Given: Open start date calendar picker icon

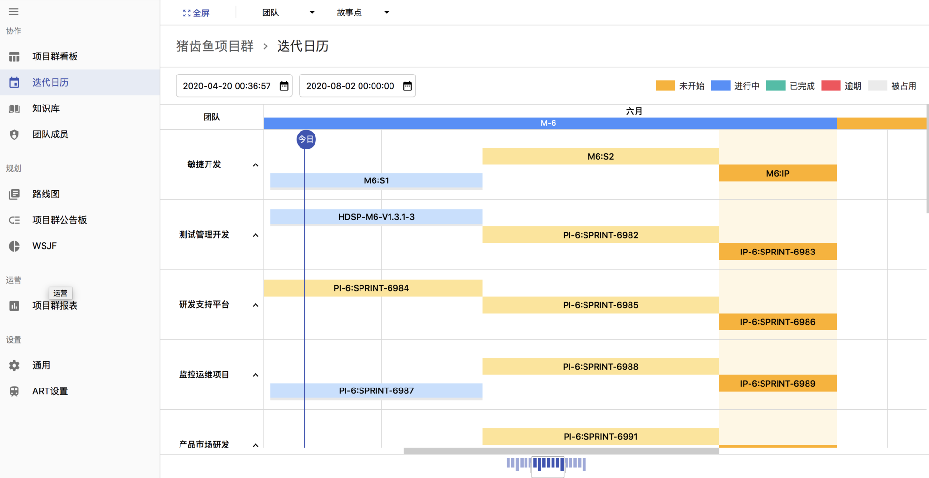Looking at the screenshot, I should click(284, 86).
